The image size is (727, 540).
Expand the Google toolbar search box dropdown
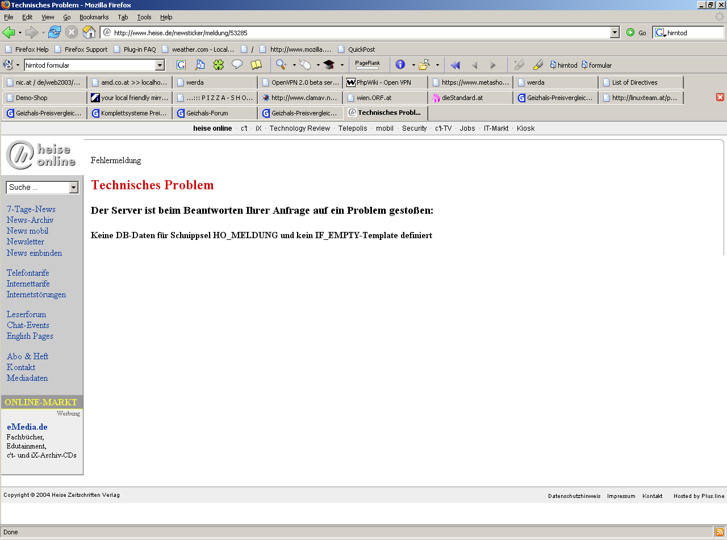click(160, 65)
